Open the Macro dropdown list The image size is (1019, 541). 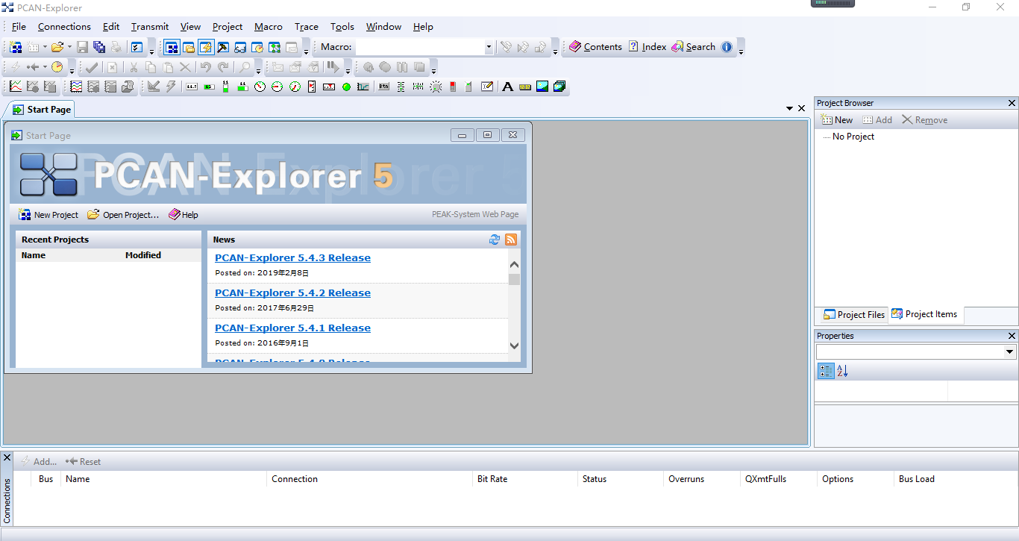click(x=489, y=46)
